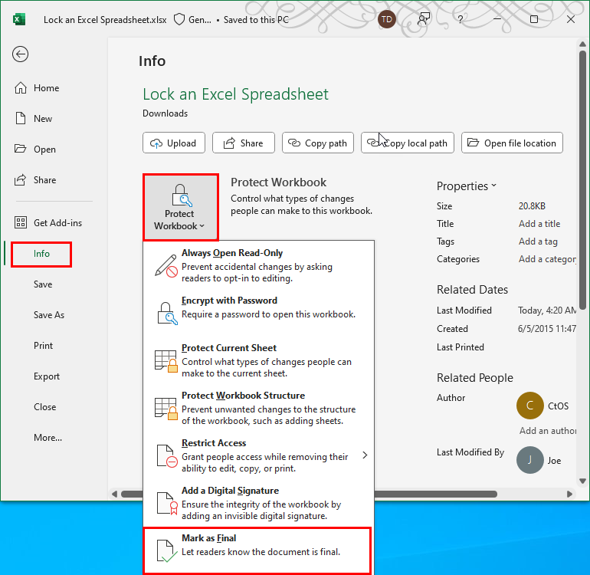Screen dimensions: 590x575
Task: Click the checkmark page icon for Mark as Final
Action: click(x=167, y=551)
